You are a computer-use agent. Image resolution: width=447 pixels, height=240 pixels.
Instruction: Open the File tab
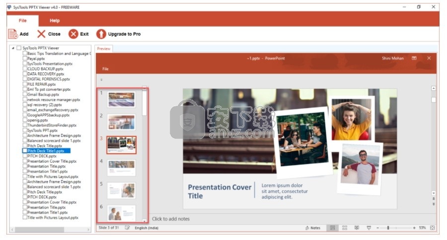point(22,20)
